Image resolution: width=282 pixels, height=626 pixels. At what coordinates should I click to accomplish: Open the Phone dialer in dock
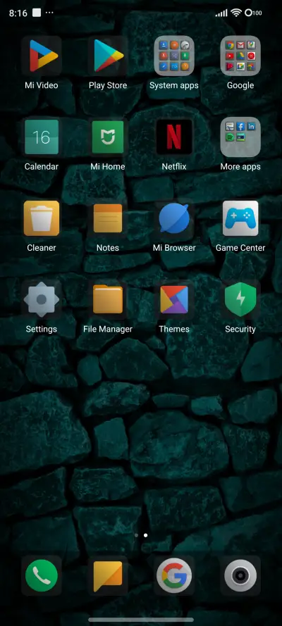[x=42, y=576]
